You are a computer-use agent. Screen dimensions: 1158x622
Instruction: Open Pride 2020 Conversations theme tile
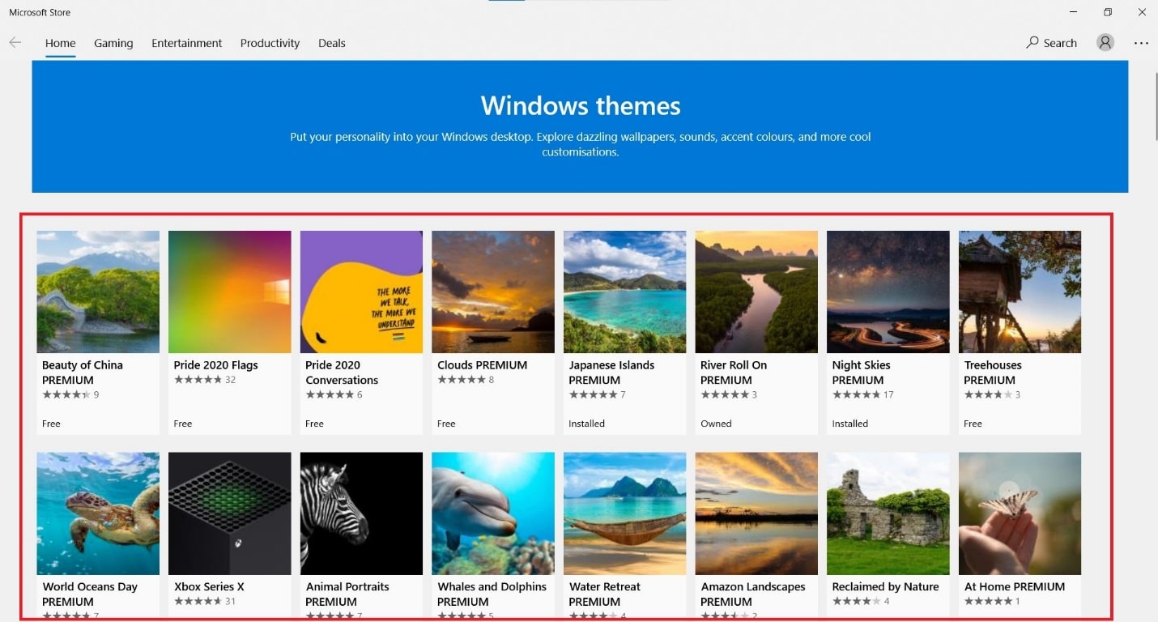(361, 292)
